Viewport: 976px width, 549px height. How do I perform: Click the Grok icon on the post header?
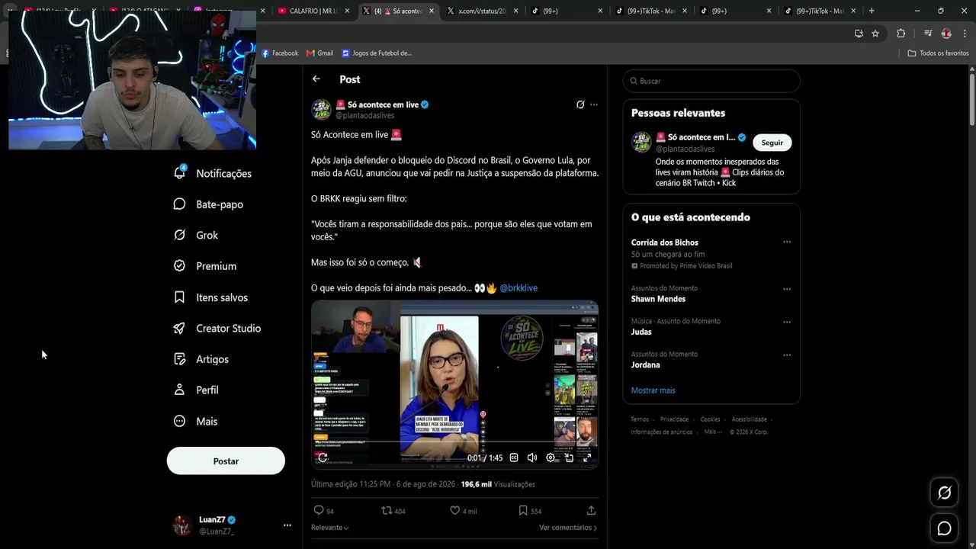coord(580,104)
